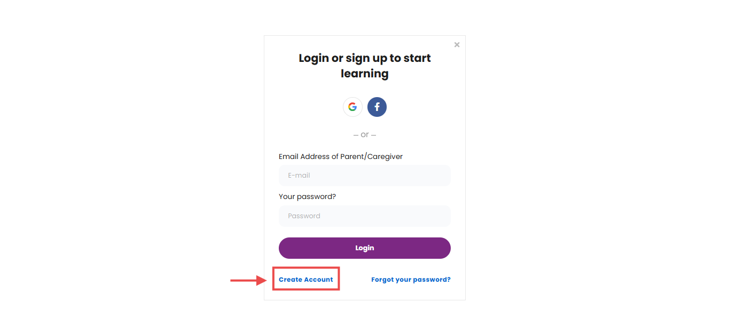Follow the Forgot your password? link

(411, 280)
